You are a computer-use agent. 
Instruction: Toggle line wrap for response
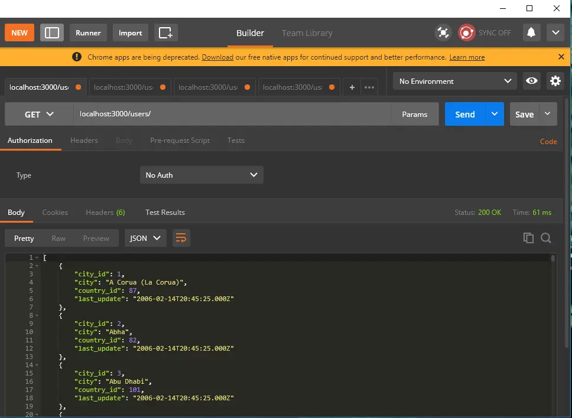pyautogui.click(x=181, y=238)
